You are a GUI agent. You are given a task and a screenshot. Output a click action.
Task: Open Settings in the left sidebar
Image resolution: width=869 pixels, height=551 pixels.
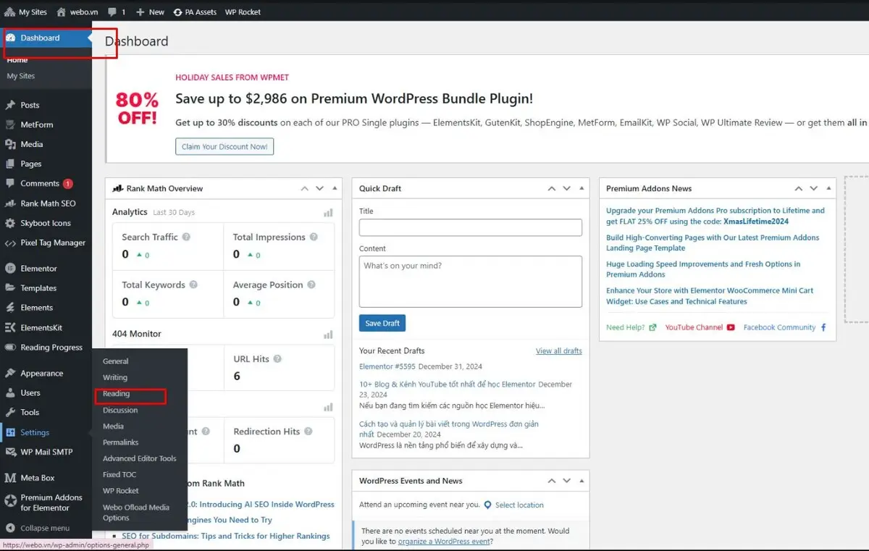point(35,432)
